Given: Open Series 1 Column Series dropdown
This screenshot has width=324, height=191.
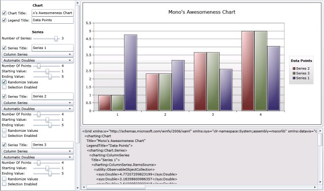Looking at the screenshot, I should click(x=37, y=54).
